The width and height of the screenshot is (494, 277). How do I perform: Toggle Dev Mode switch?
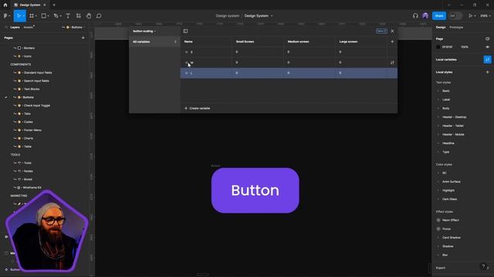[455, 15]
